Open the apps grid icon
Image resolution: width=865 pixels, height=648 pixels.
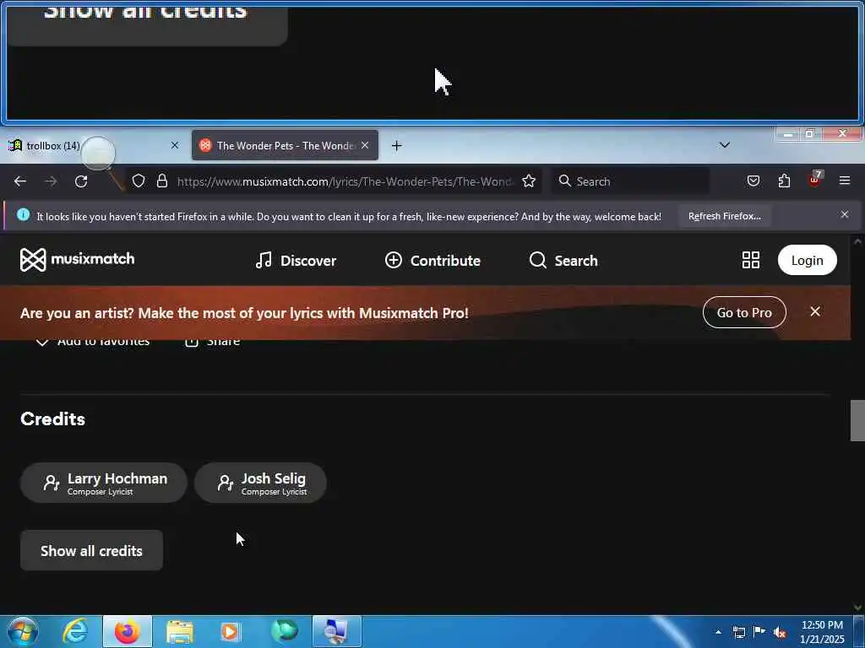click(x=751, y=260)
